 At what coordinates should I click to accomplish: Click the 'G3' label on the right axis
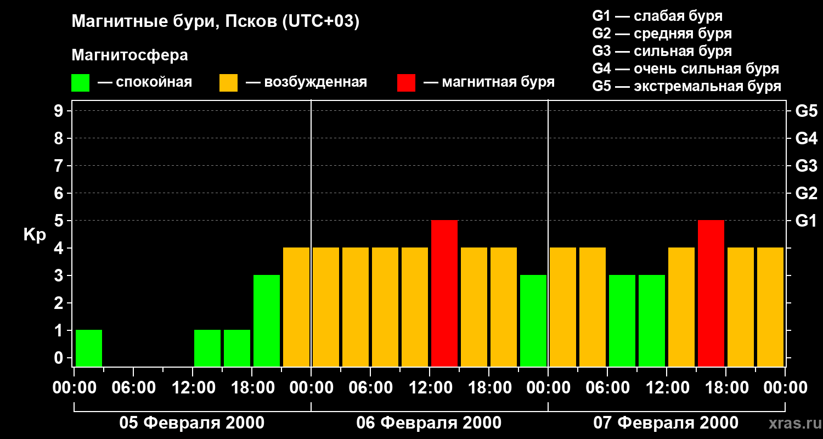[807, 166]
